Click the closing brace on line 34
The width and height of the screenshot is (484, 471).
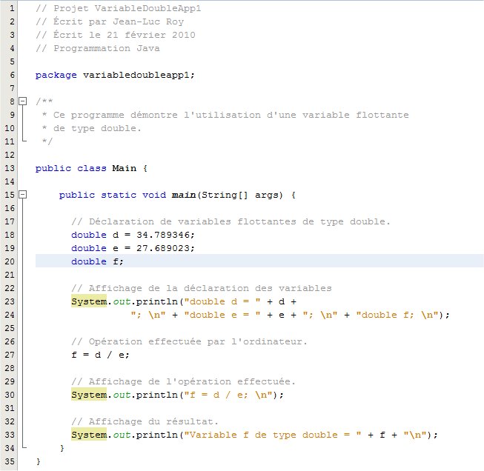pos(62,448)
